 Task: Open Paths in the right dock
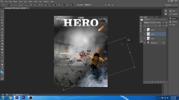point(173,25)
